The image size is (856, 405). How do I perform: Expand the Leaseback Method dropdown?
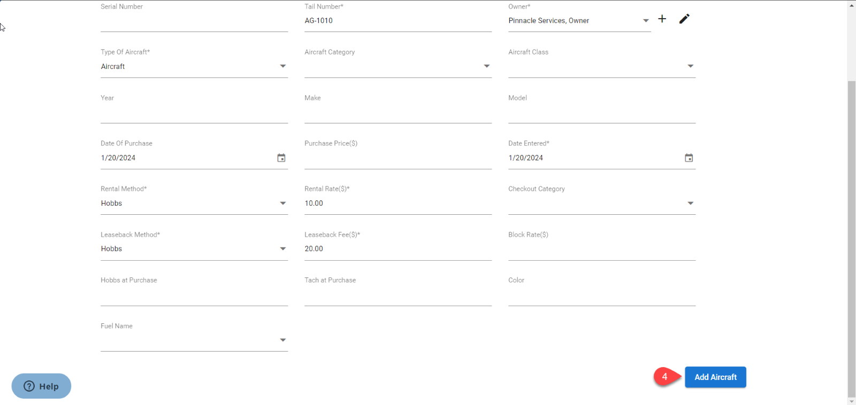coord(283,249)
